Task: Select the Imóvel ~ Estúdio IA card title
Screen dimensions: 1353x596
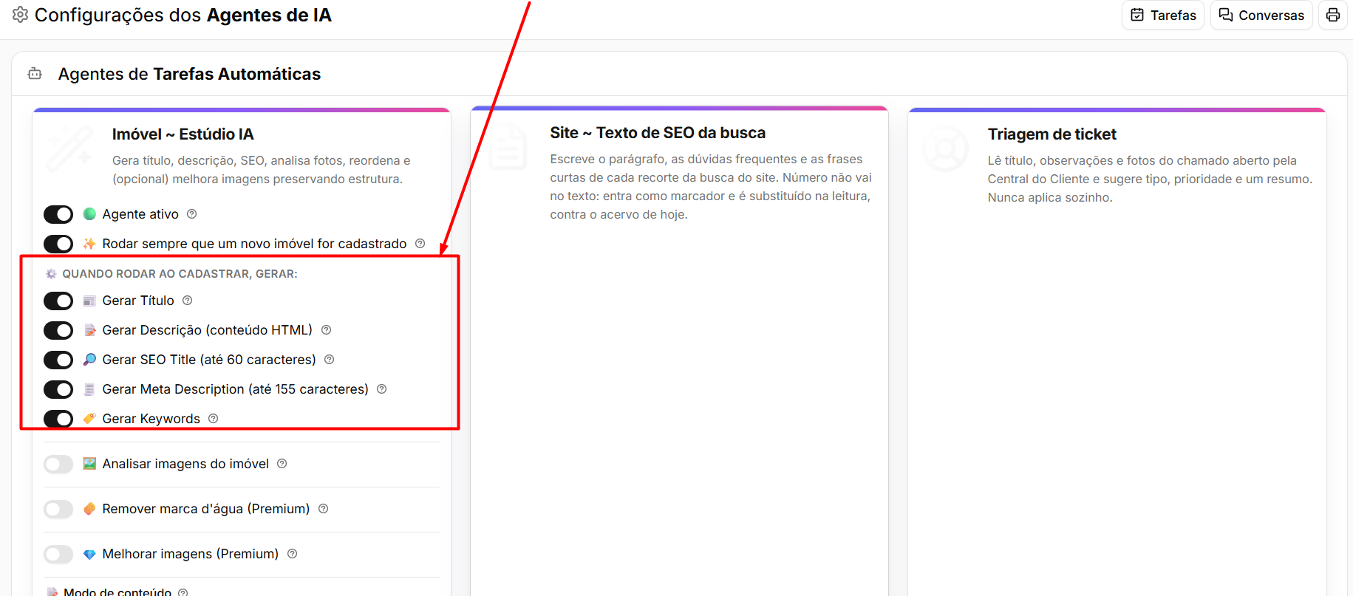Action: coord(183,134)
